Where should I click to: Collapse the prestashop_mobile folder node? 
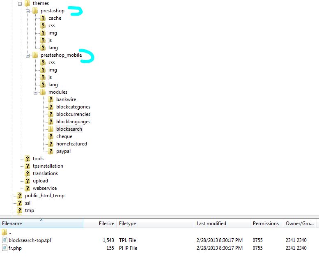point(28,55)
